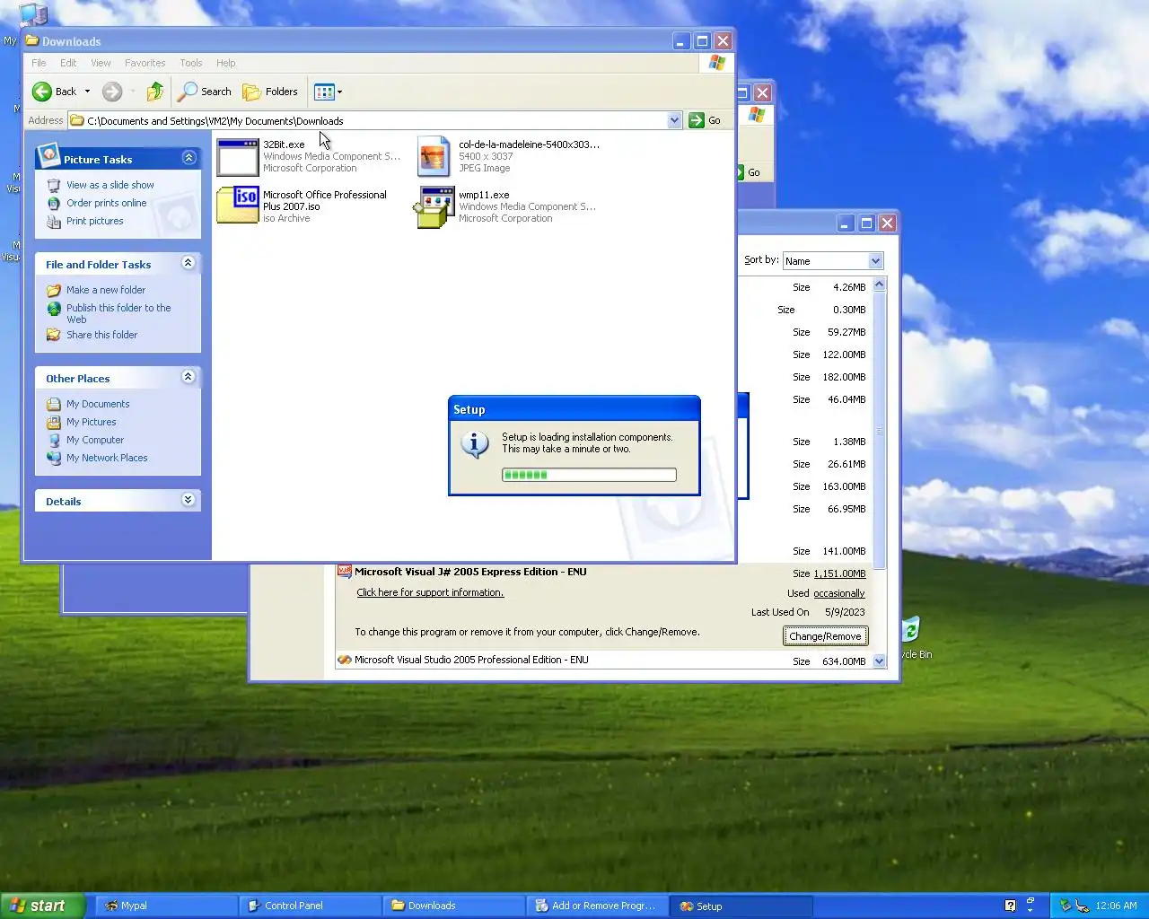Switch to Setup taskbar button
This screenshot has height=919, width=1149.
coord(741,906)
